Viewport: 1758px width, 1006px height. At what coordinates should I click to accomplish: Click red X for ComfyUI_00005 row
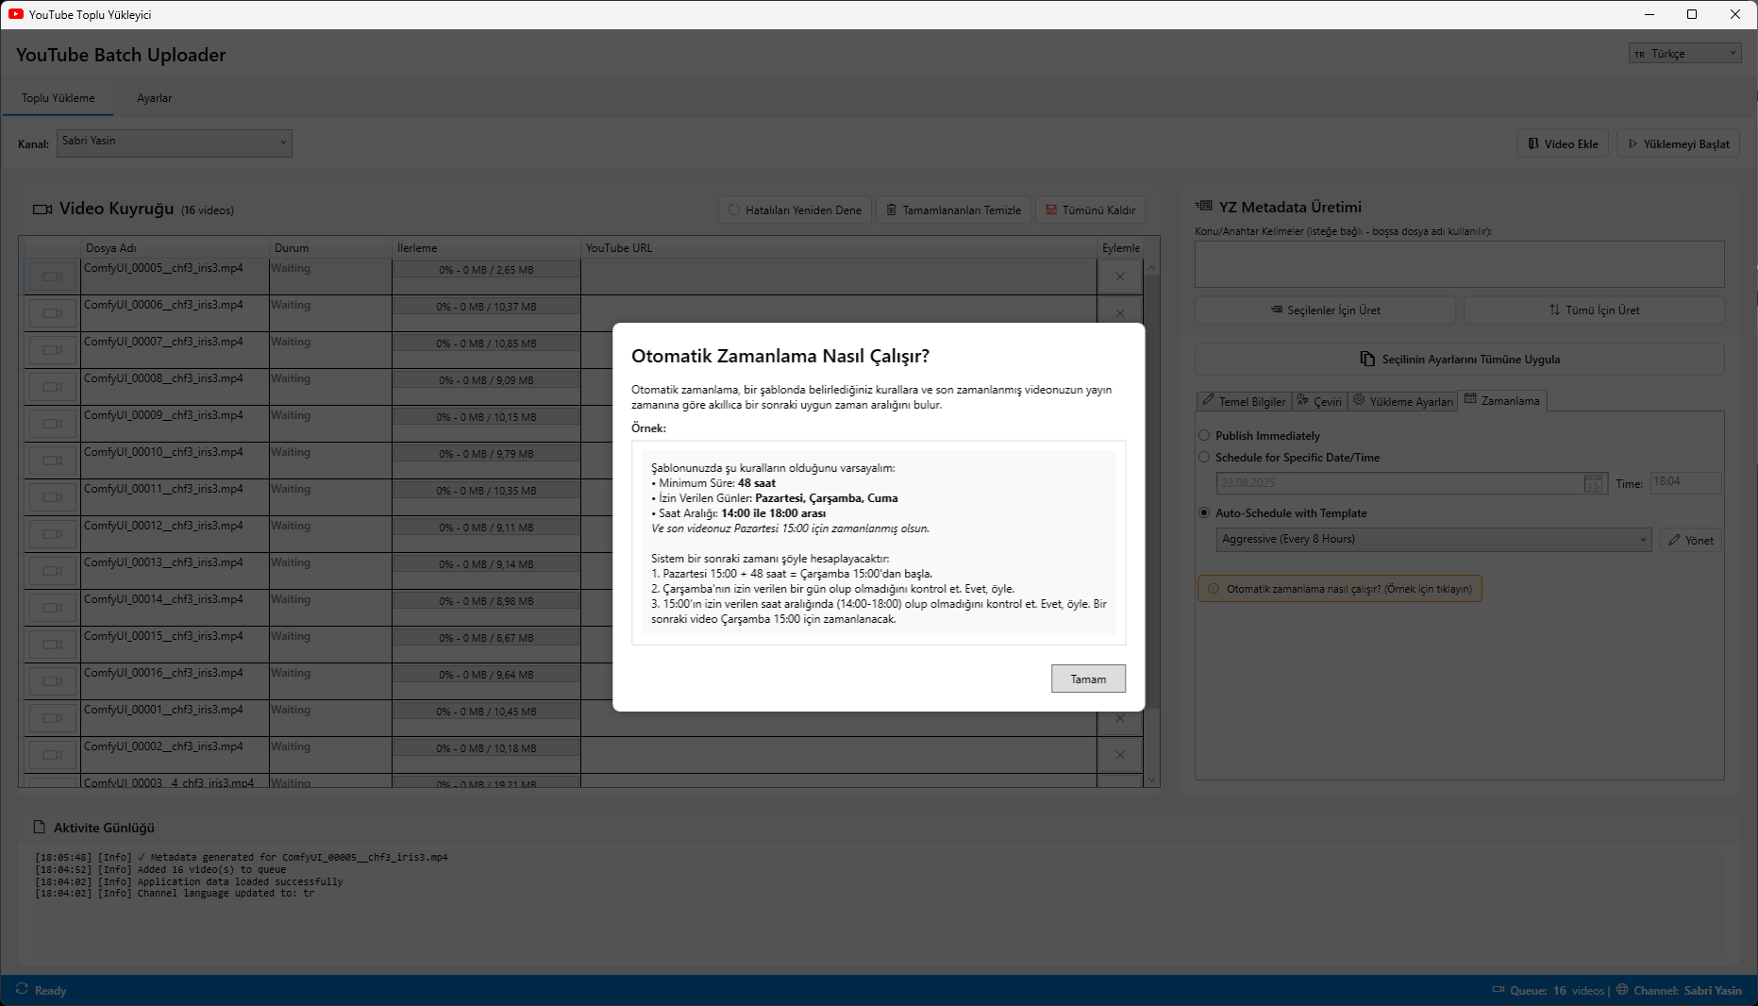(1120, 277)
